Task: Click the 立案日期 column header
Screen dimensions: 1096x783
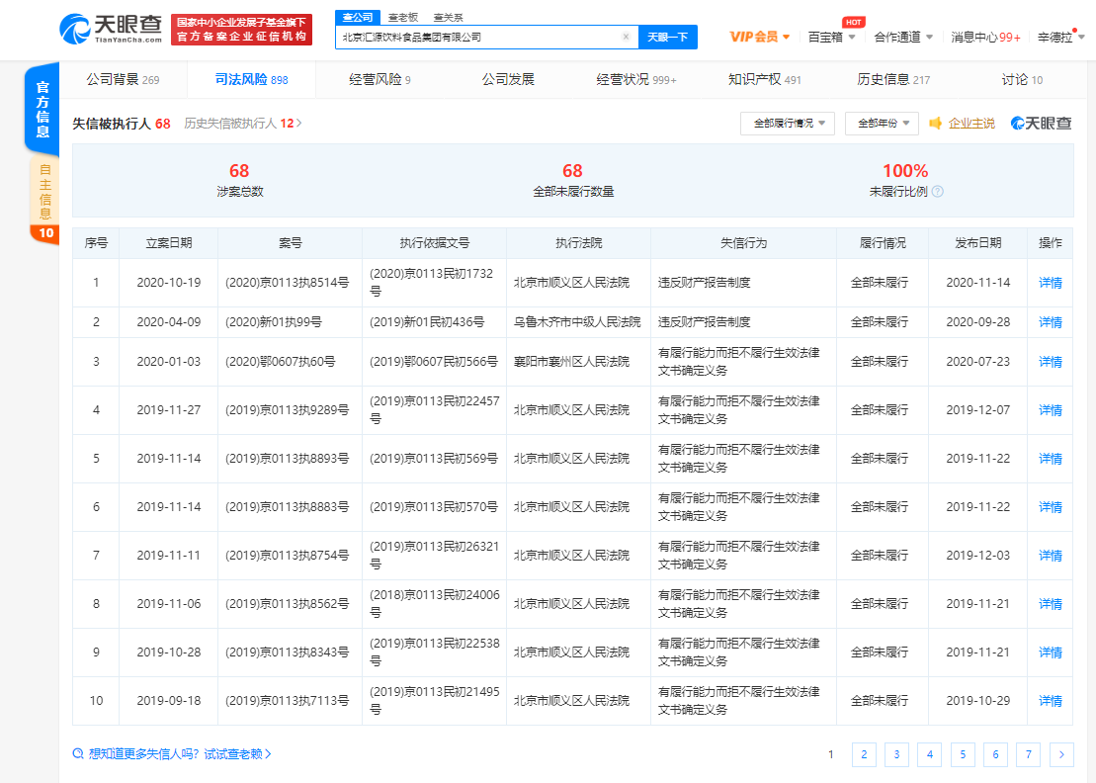Action: coord(168,243)
